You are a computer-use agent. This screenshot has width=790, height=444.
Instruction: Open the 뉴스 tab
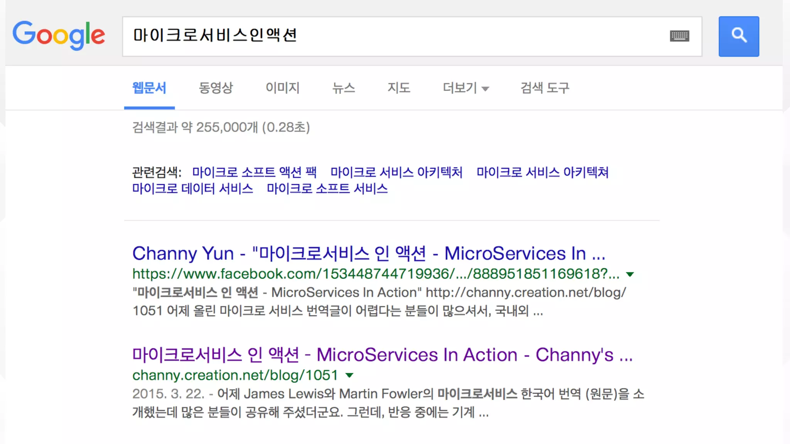click(343, 88)
